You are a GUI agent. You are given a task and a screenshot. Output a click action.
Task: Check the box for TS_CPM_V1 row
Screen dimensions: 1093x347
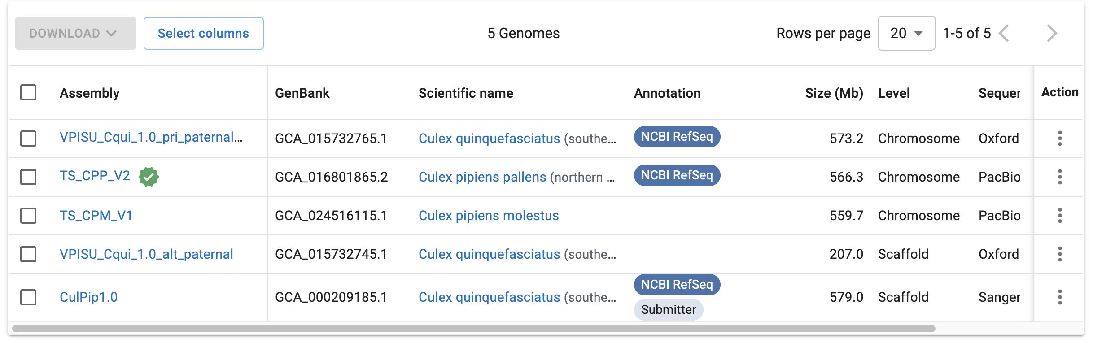tap(28, 215)
